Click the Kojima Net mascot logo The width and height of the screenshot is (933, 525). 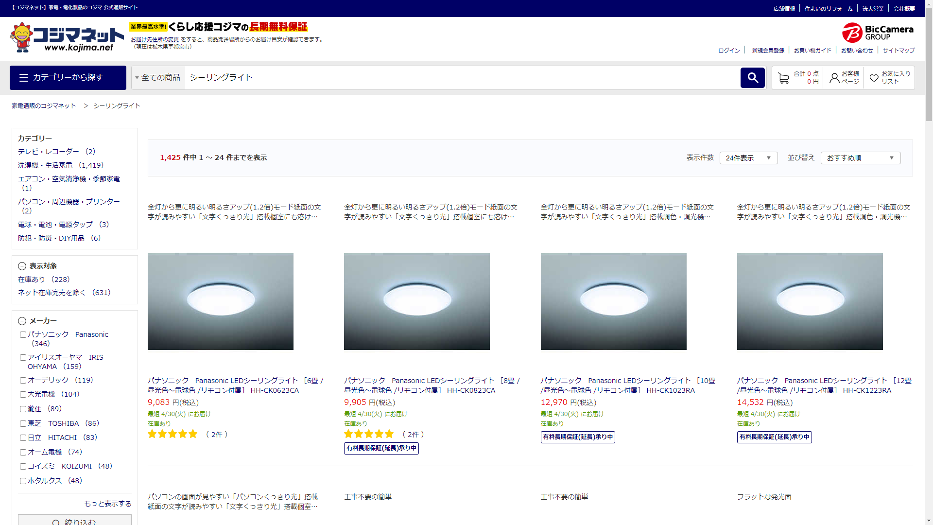(x=21, y=37)
